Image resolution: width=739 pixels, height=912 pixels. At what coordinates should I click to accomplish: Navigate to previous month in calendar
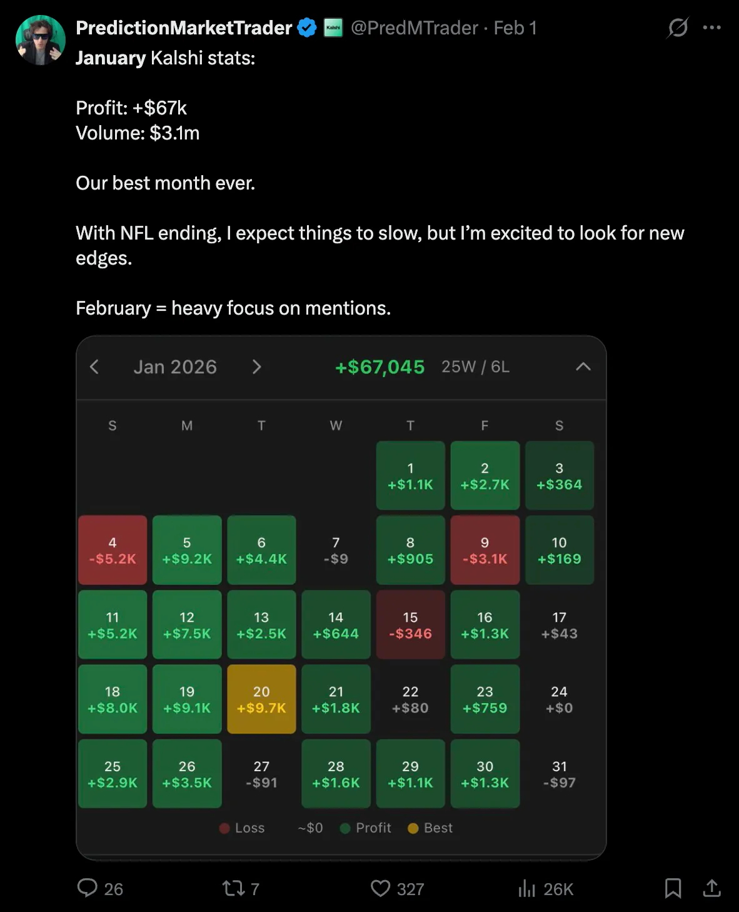click(94, 367)
